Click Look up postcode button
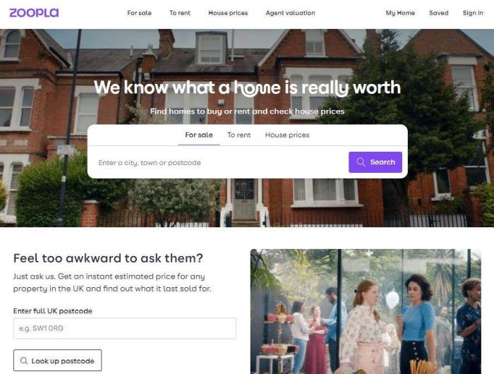The width and height of the screenshot is (494, 374). (x=57, y=361)
